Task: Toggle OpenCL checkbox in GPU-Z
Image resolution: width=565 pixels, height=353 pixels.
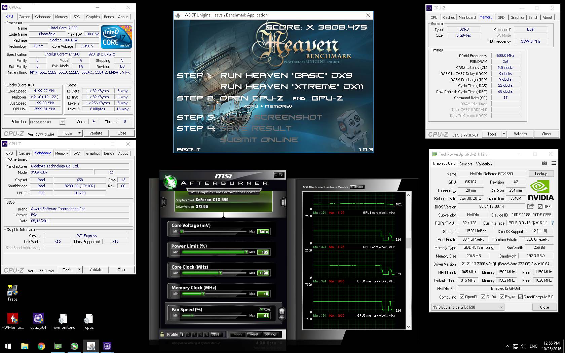Action: click(x=462, y=297)
